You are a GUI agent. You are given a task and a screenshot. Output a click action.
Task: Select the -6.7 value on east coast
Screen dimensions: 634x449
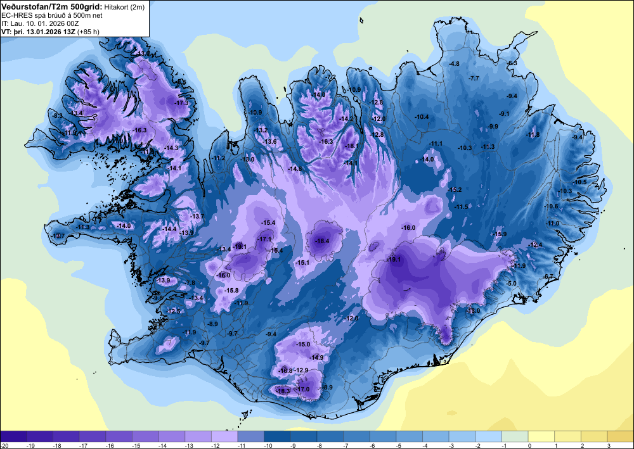coord(548,276)
